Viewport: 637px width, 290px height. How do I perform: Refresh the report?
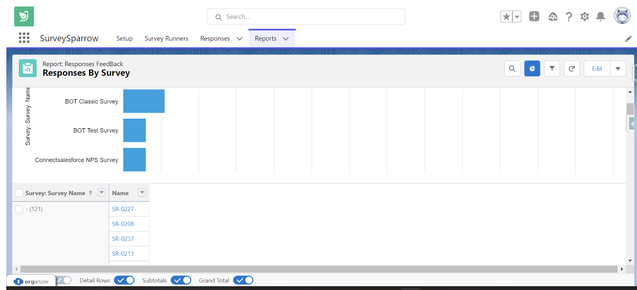[571, 69]
